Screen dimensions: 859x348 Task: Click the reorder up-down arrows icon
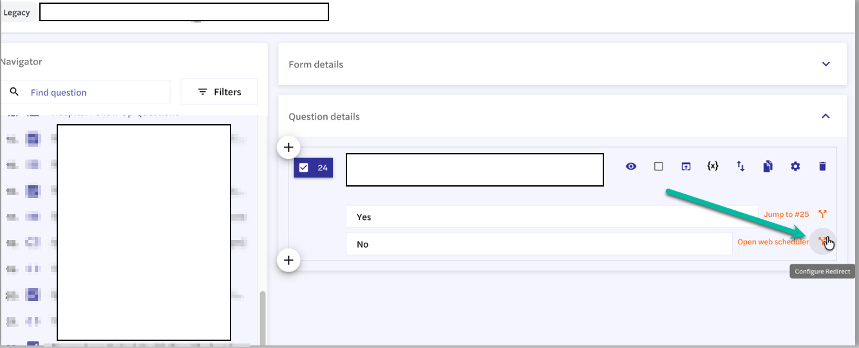[x=741, y=167]
